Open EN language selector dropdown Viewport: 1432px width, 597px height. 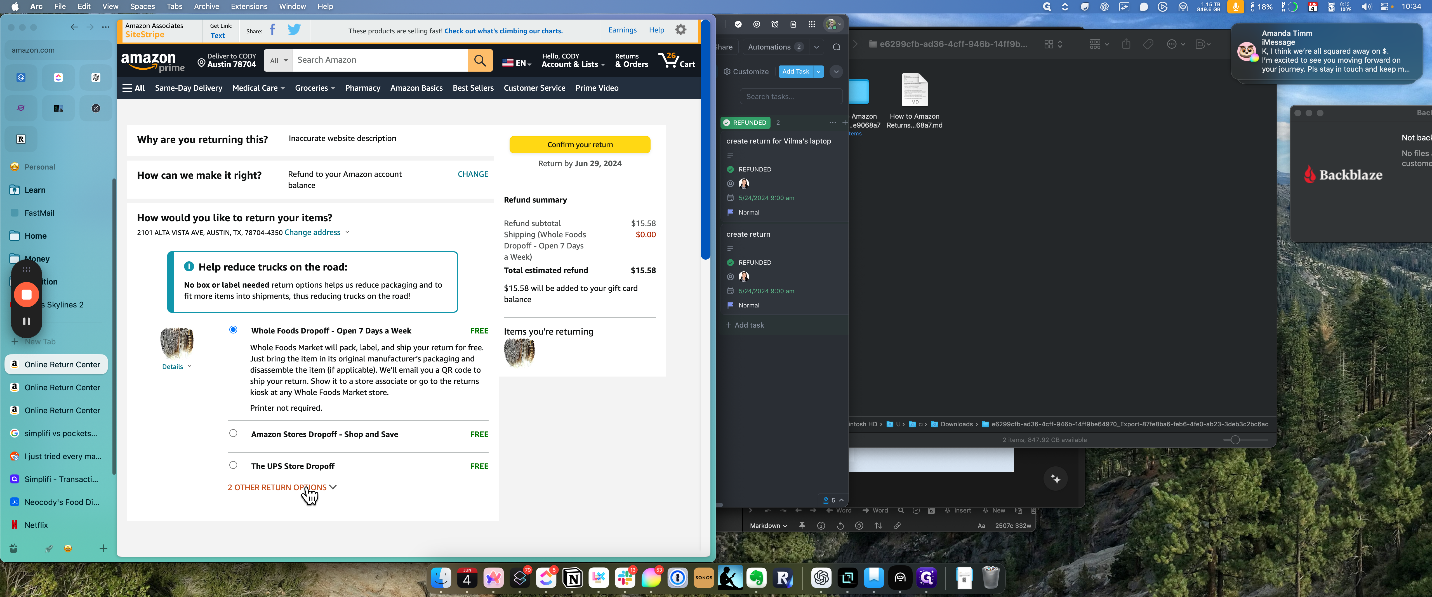tap(516, 63)
